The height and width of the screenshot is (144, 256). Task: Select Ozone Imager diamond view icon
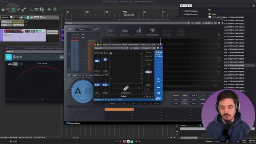[20, 64]
